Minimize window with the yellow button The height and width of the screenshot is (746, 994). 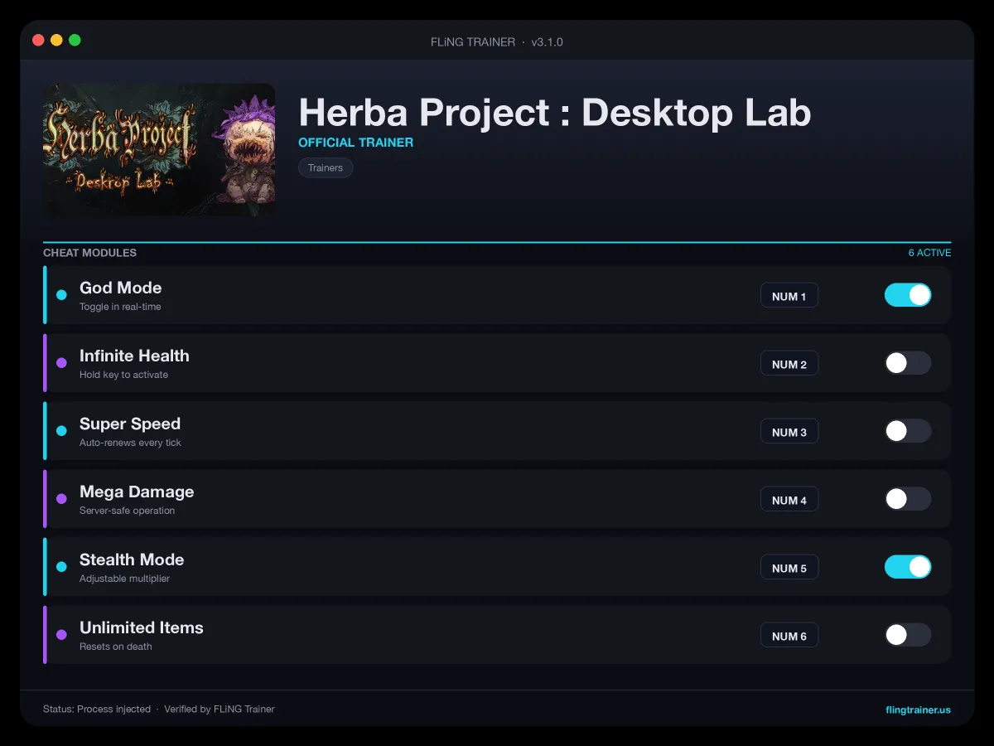pos(56,40)
